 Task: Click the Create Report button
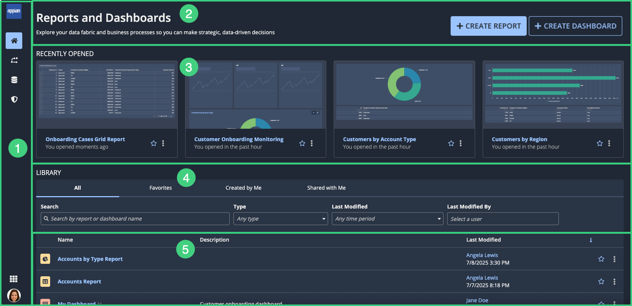pyautogui.click(x=488, y=26)
